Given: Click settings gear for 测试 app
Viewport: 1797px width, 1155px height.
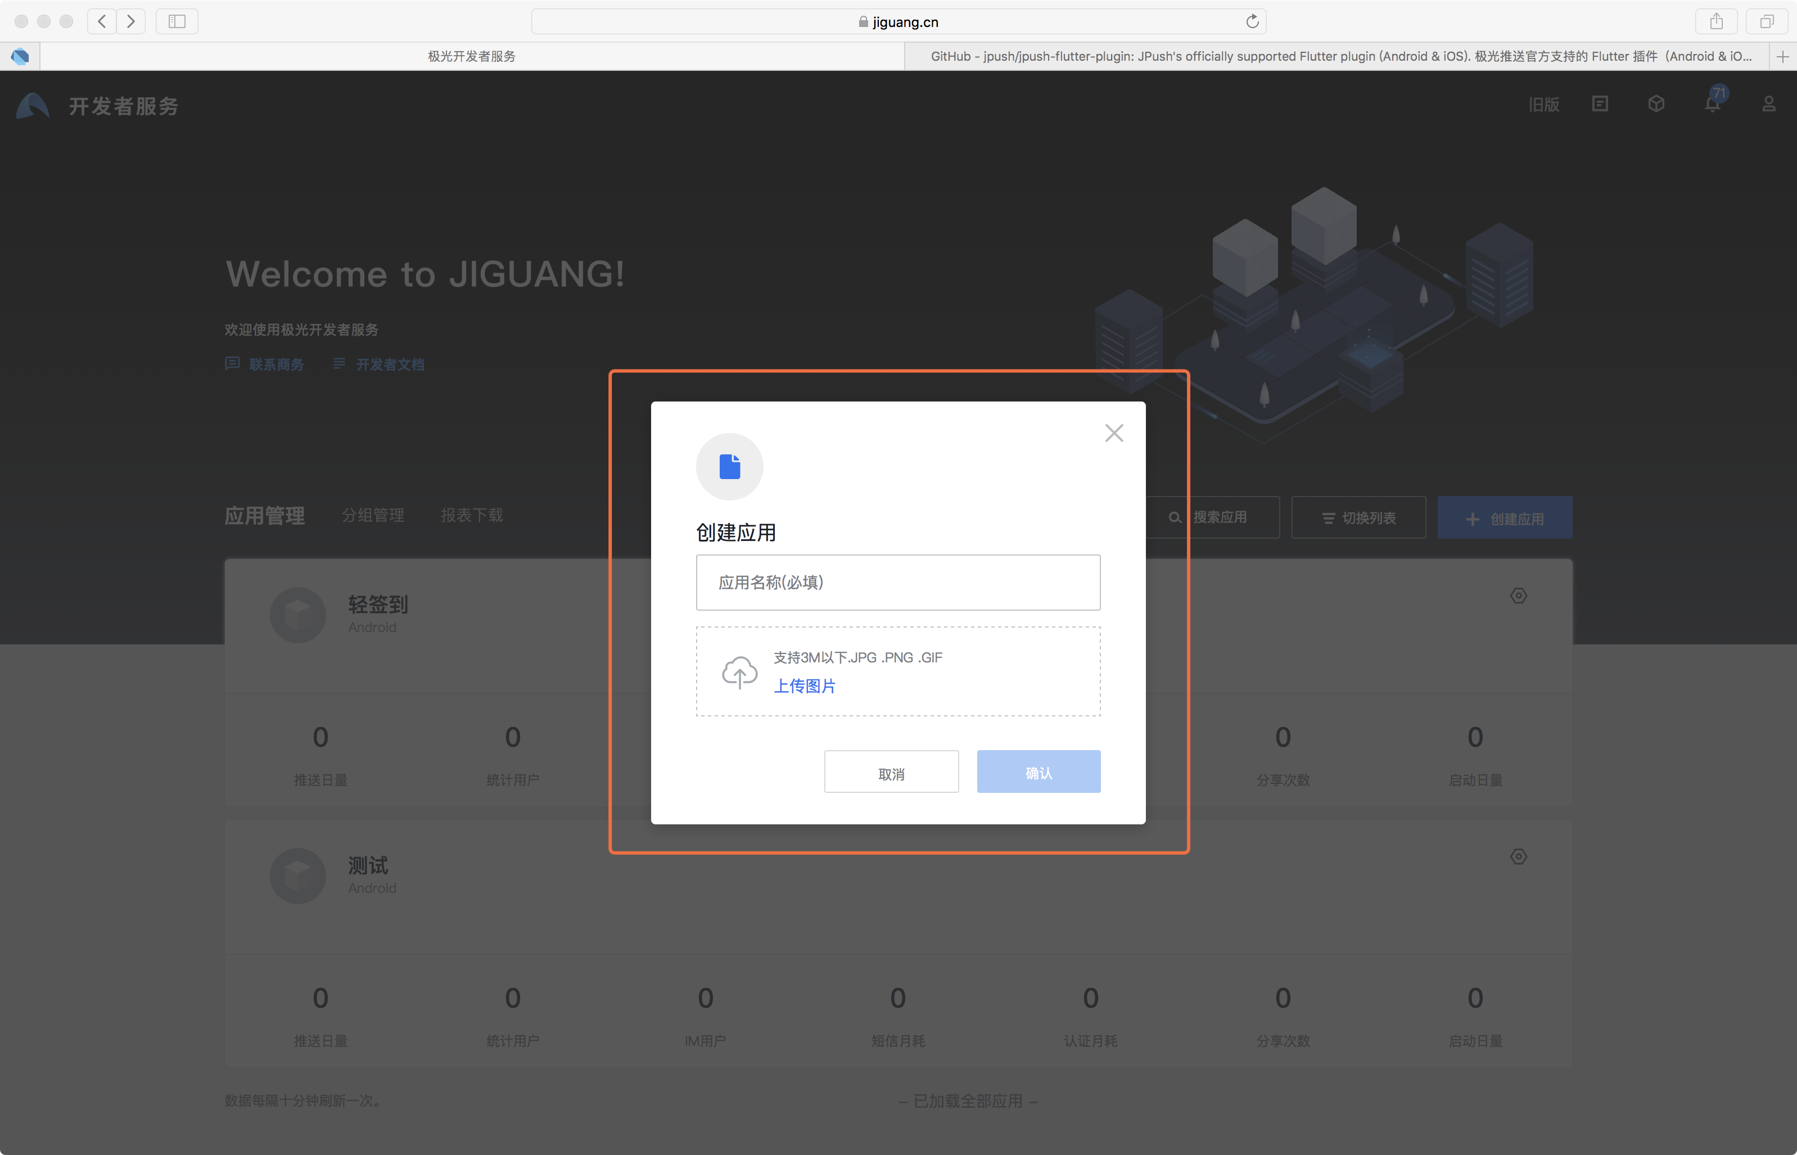Looking at the screenshot, I should pyautogui.click(x=1518, y=856).
